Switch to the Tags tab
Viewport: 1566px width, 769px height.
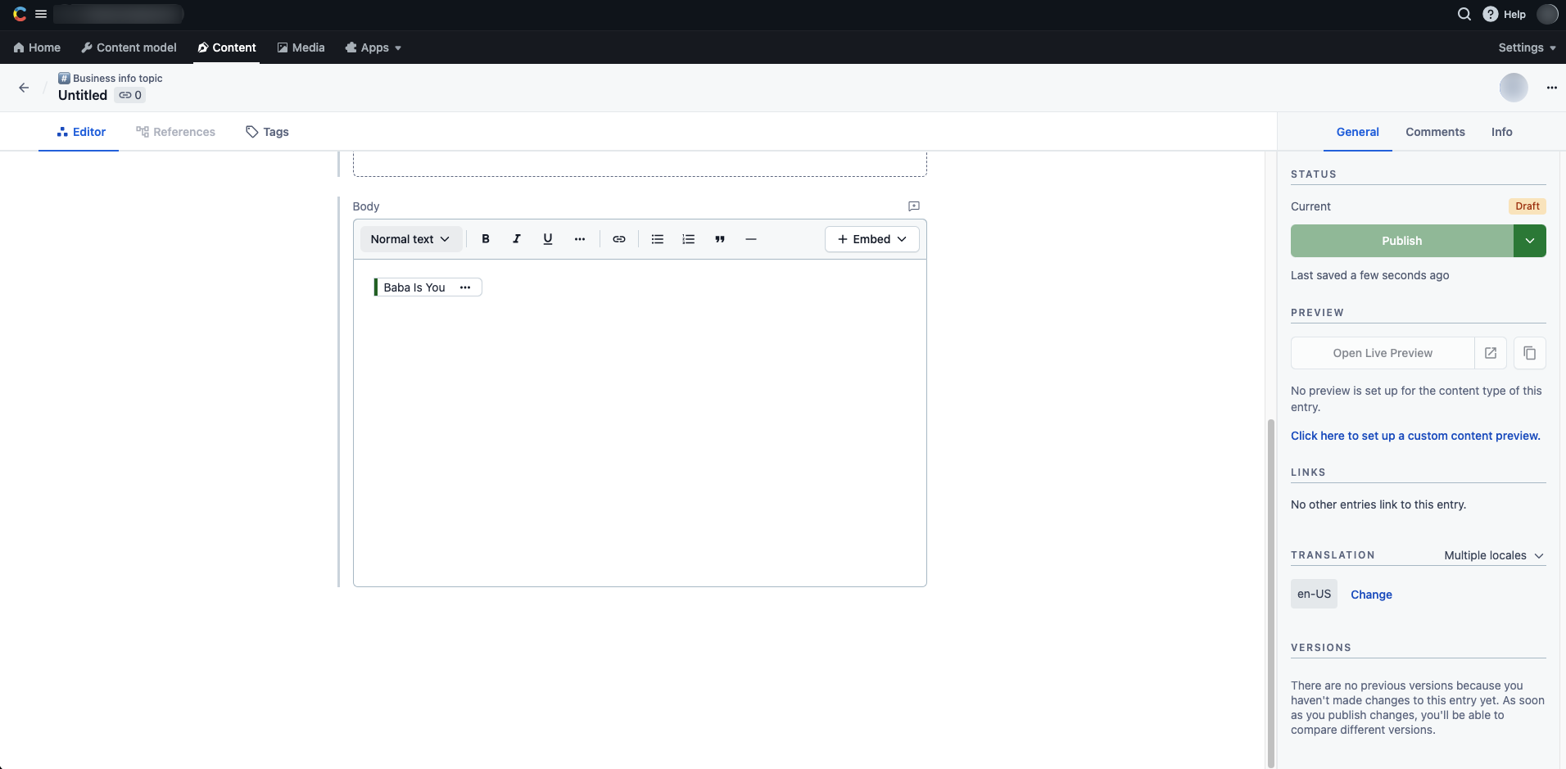coord(267,132)
